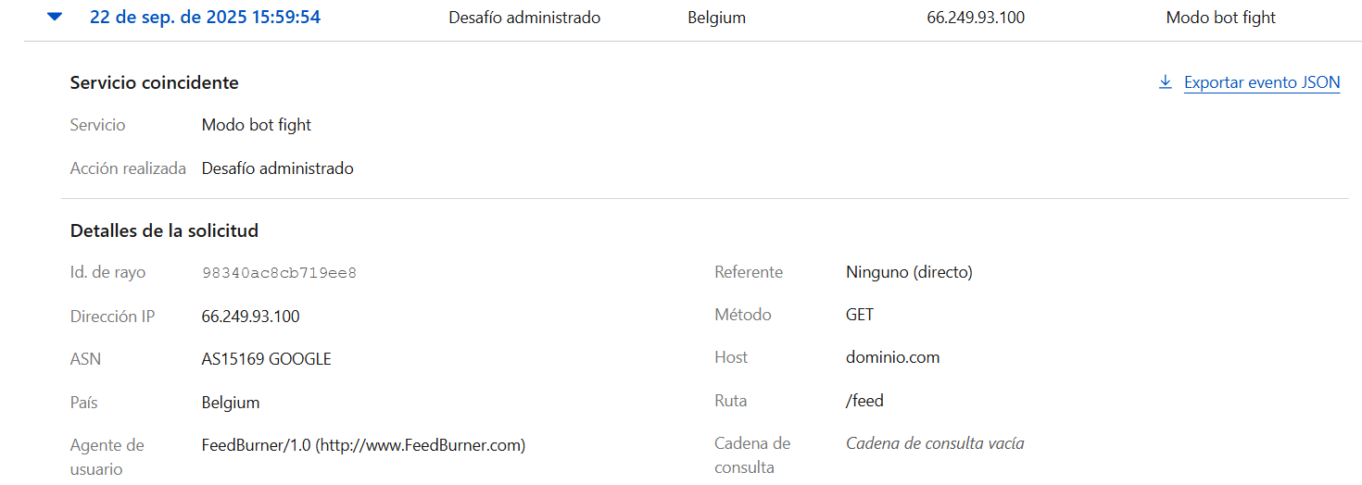Click the Servicio value Modo bot fight
The height and width of the screenshot is (485, 1362).
point(256,125)
